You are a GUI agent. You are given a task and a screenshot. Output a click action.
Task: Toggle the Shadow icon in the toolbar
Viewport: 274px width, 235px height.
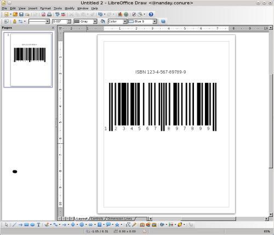click(163, 21)
